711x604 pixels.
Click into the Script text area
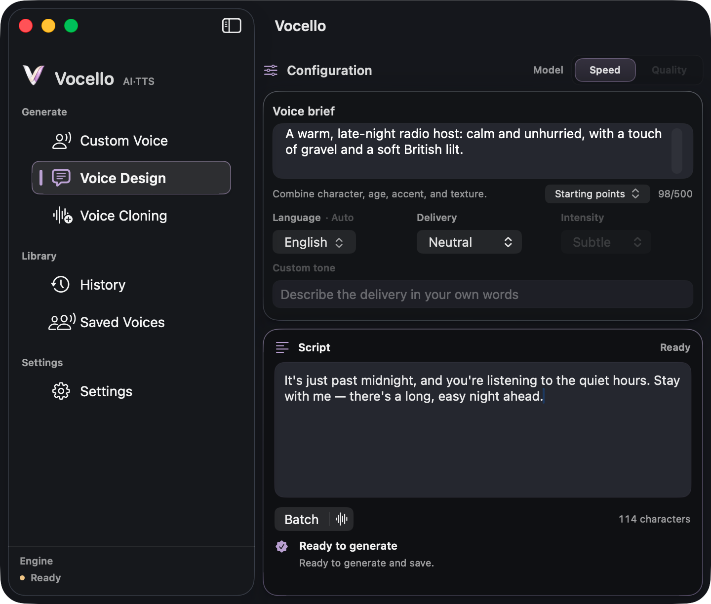(483, 430)
